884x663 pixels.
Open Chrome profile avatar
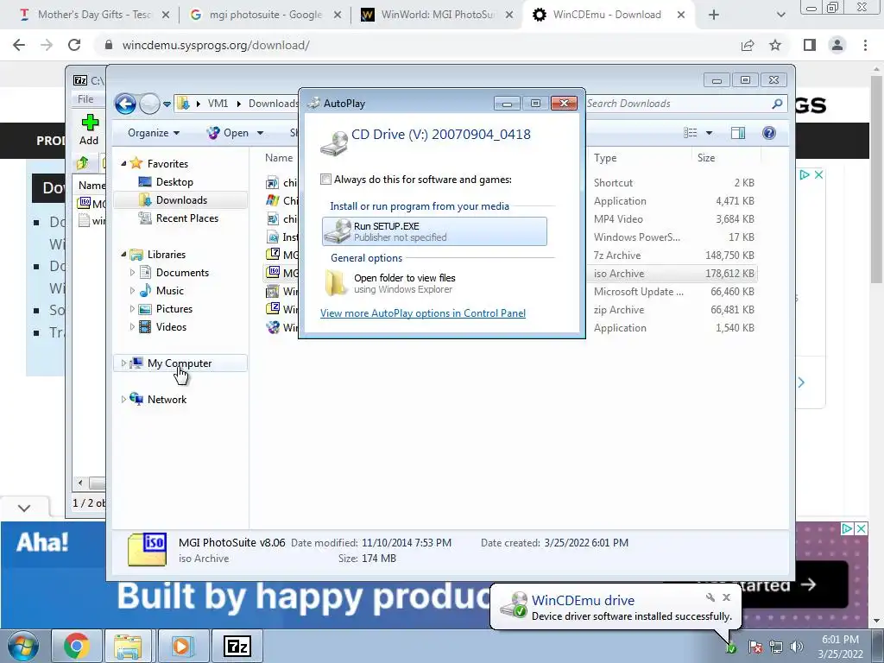837,45
